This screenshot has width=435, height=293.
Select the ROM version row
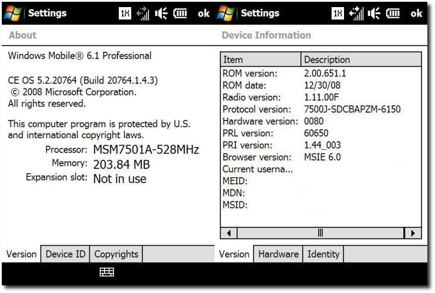point(321,73)
